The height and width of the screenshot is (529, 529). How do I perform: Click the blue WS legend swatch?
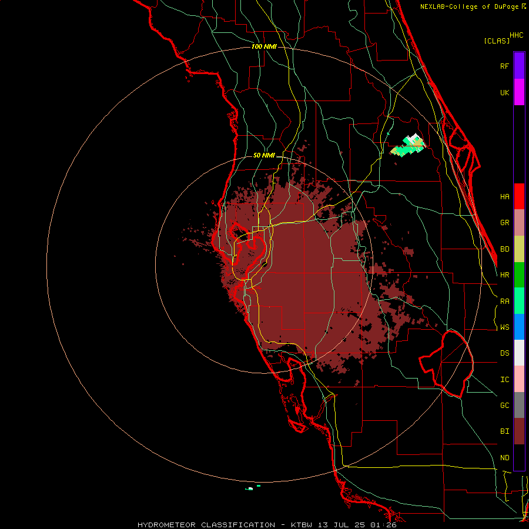coord(519,327)
